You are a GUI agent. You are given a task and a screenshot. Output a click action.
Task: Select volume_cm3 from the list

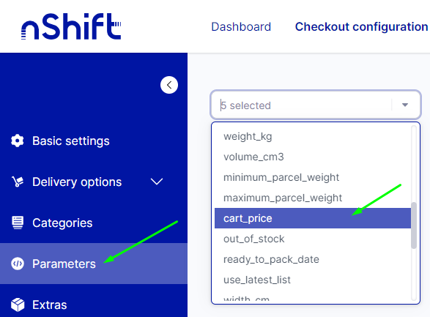click(x=313, y=157)
